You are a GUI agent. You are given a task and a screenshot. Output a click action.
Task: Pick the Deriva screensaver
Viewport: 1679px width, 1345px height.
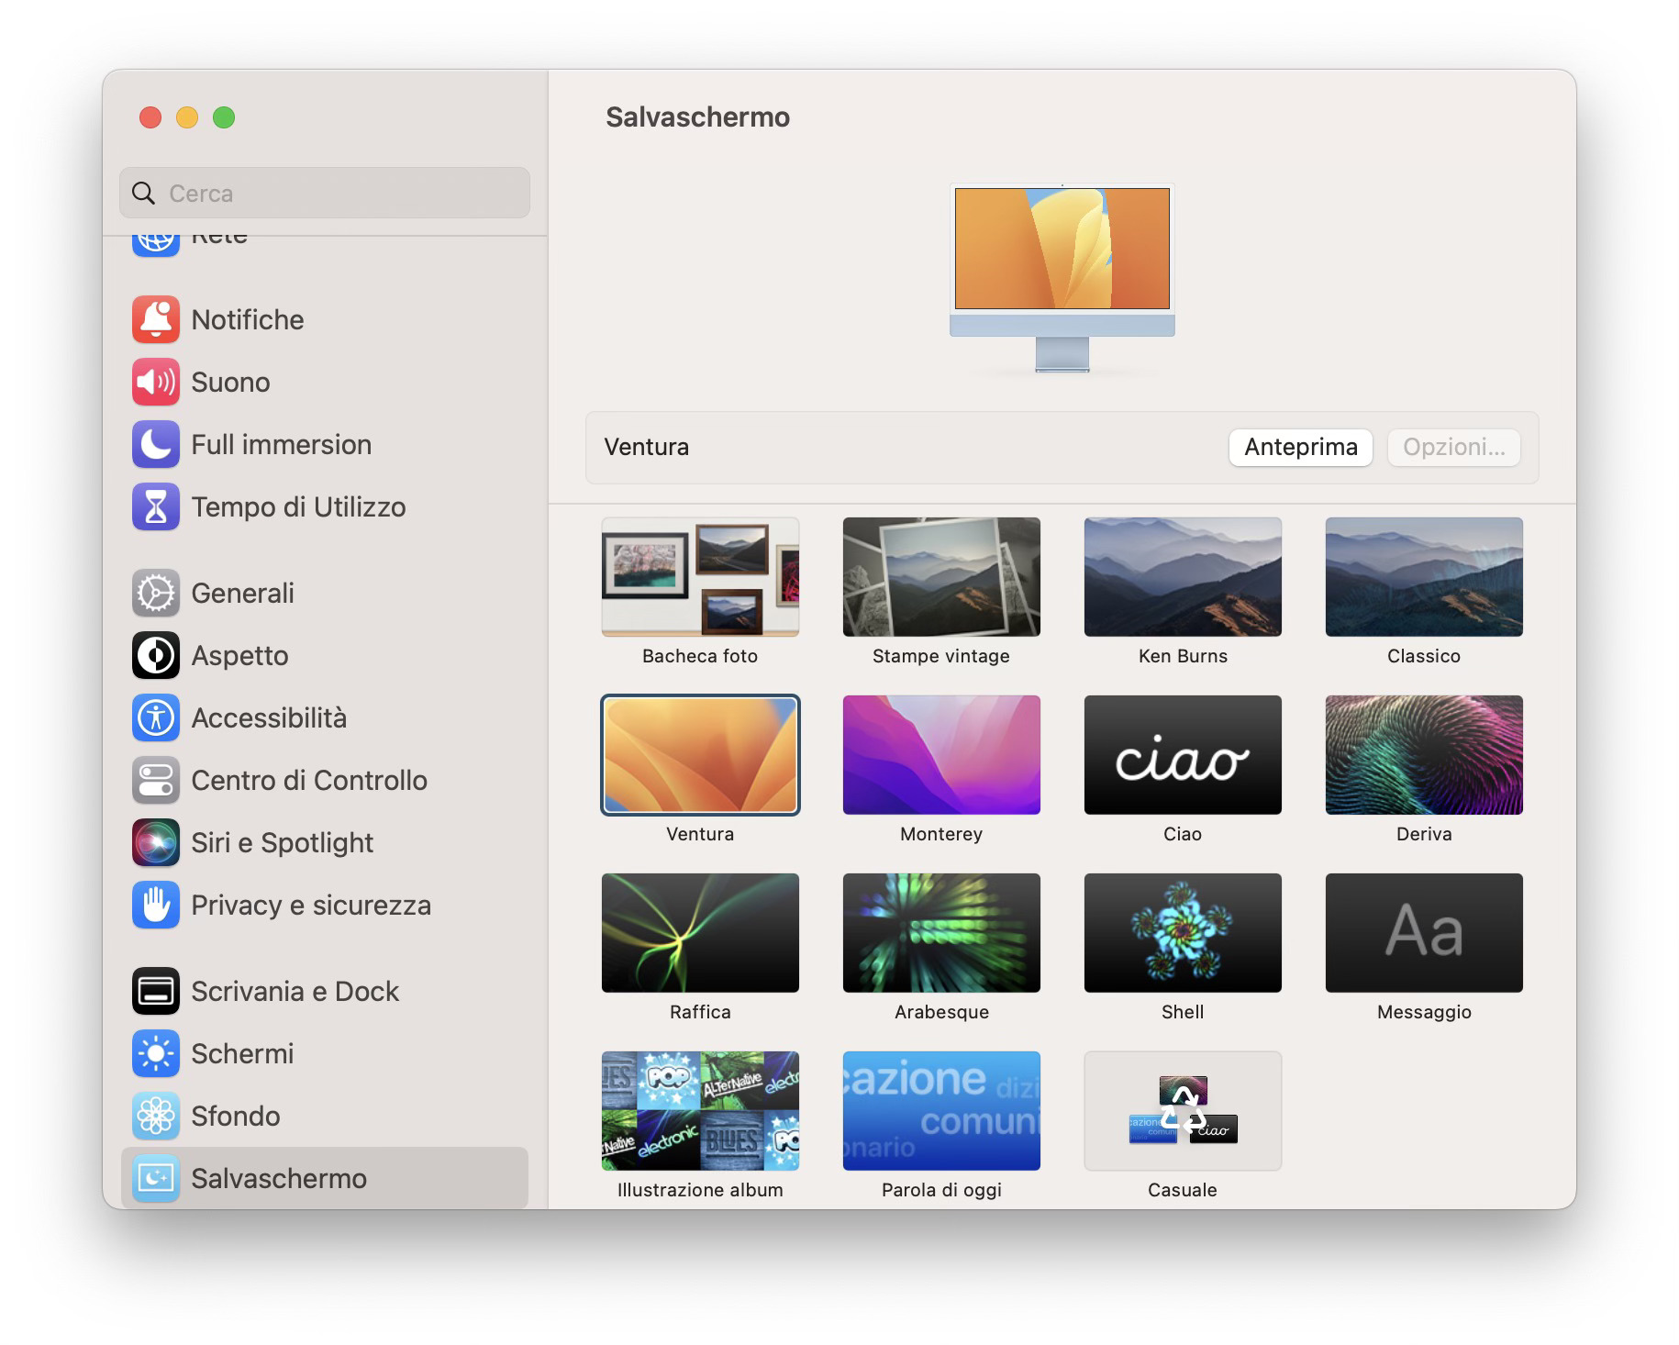pyautogui.click(x=1424, y=755)
